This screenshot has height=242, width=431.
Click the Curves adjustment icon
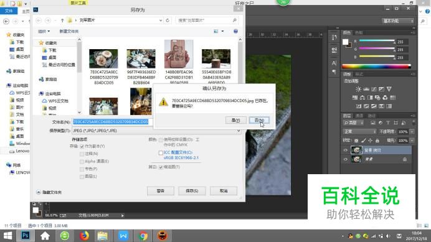374,89
